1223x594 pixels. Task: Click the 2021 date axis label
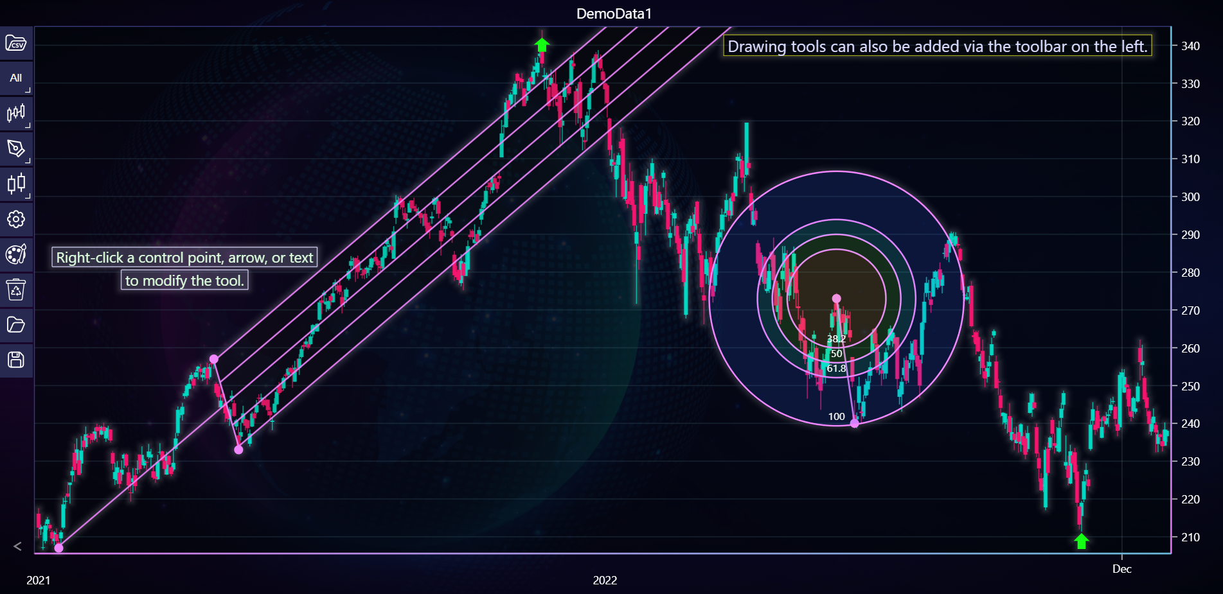point(38,580)
